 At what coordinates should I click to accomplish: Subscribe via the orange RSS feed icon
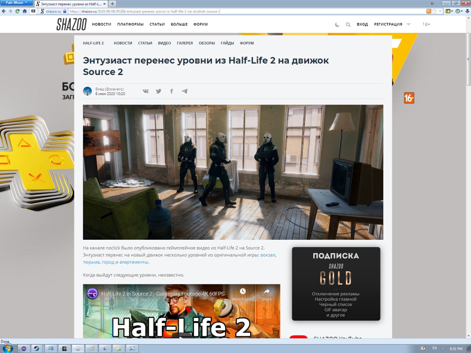429,11
